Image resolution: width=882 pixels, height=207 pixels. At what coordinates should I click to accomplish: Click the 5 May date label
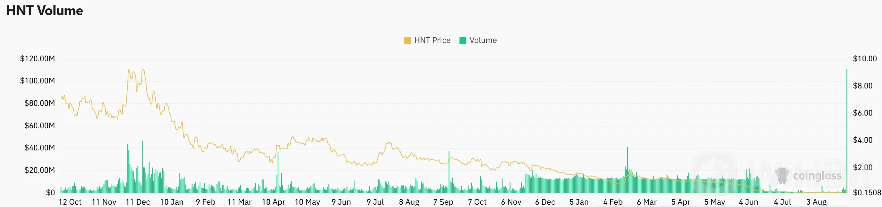715,202
